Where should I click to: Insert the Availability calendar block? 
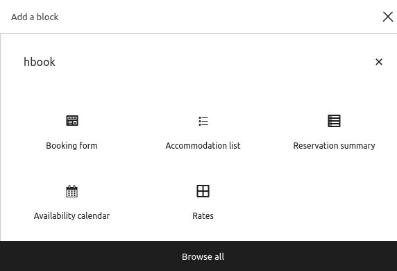click(71, 203)
